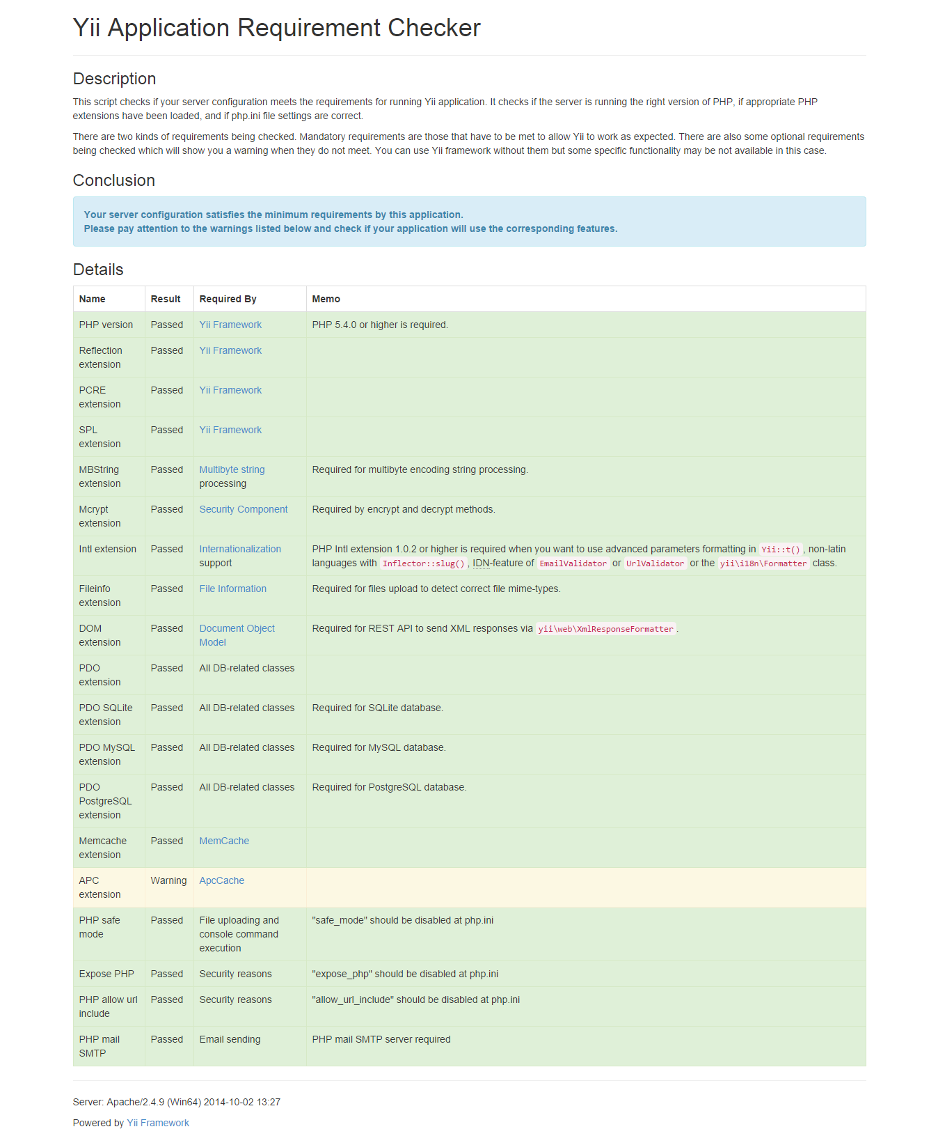Open the Internationalization link
The image size is (938, 1136).
pos(240,549)
